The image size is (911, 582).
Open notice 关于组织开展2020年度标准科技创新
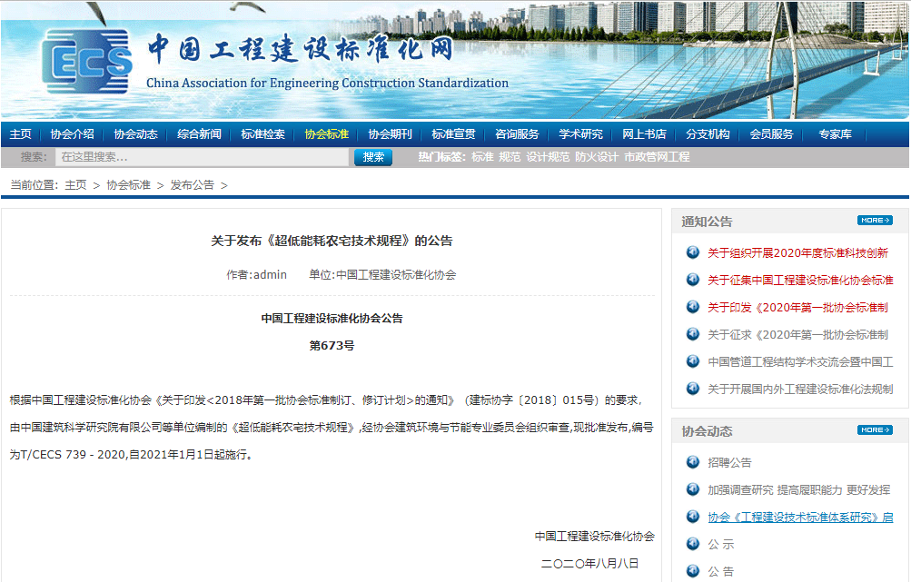point(797,252)
